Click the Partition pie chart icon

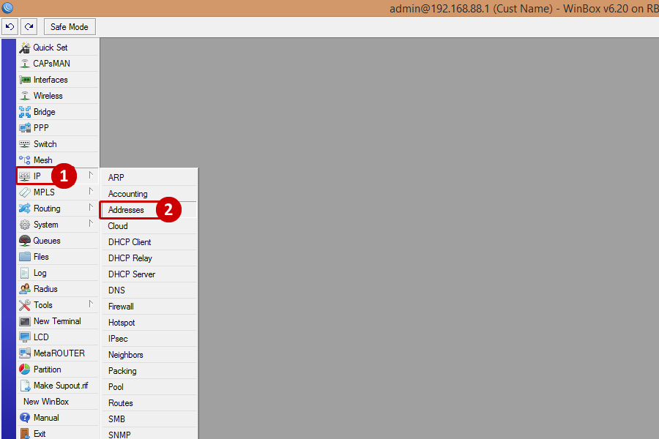(25, 369)
